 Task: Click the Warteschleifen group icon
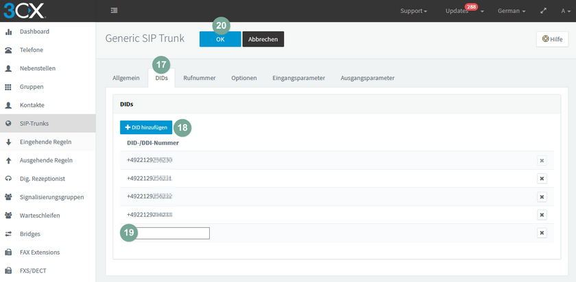pos(8,216)
